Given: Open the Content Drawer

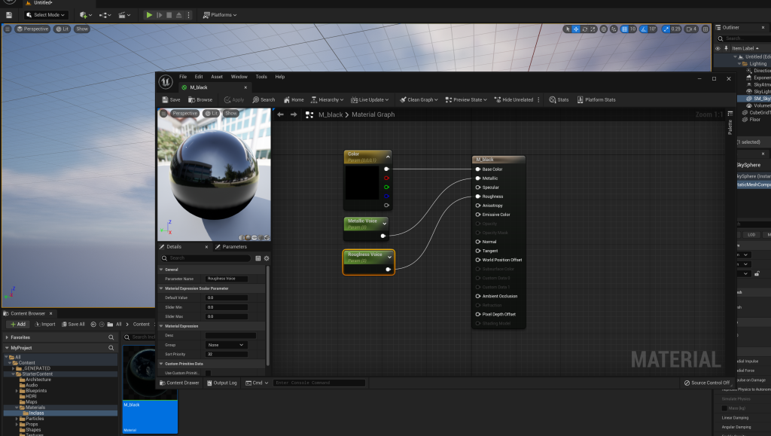Looking at the screenshot, I should 179,383.
